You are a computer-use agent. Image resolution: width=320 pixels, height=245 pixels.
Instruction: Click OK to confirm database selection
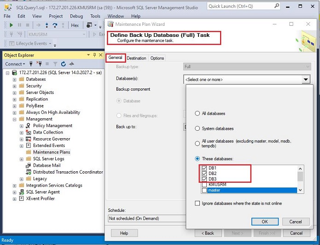click(x=264, y=222)
